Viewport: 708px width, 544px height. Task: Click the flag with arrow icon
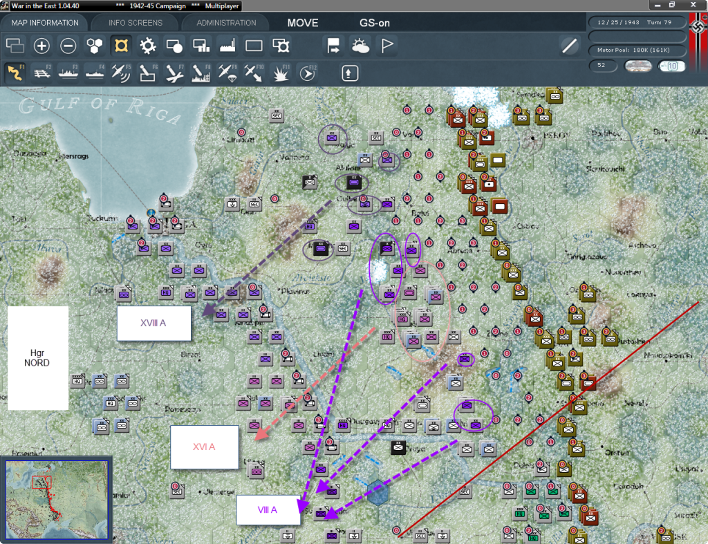[334, 46]
